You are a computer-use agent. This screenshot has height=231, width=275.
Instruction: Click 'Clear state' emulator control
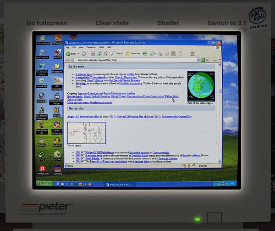[x=112, y=23]
